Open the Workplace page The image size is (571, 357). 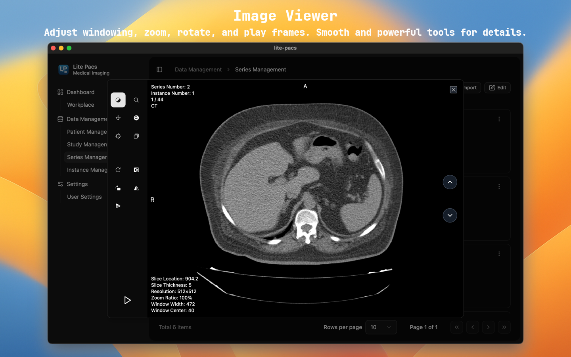80,105
